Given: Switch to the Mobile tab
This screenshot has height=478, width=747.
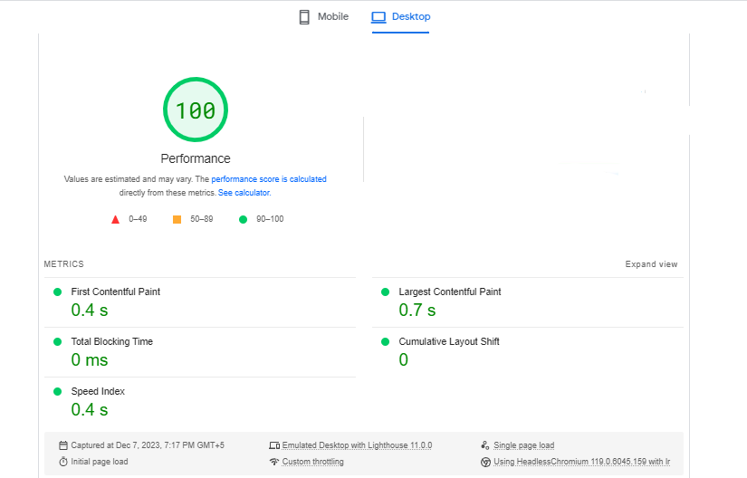Looking at the screenshot, I should coord(323,17).
